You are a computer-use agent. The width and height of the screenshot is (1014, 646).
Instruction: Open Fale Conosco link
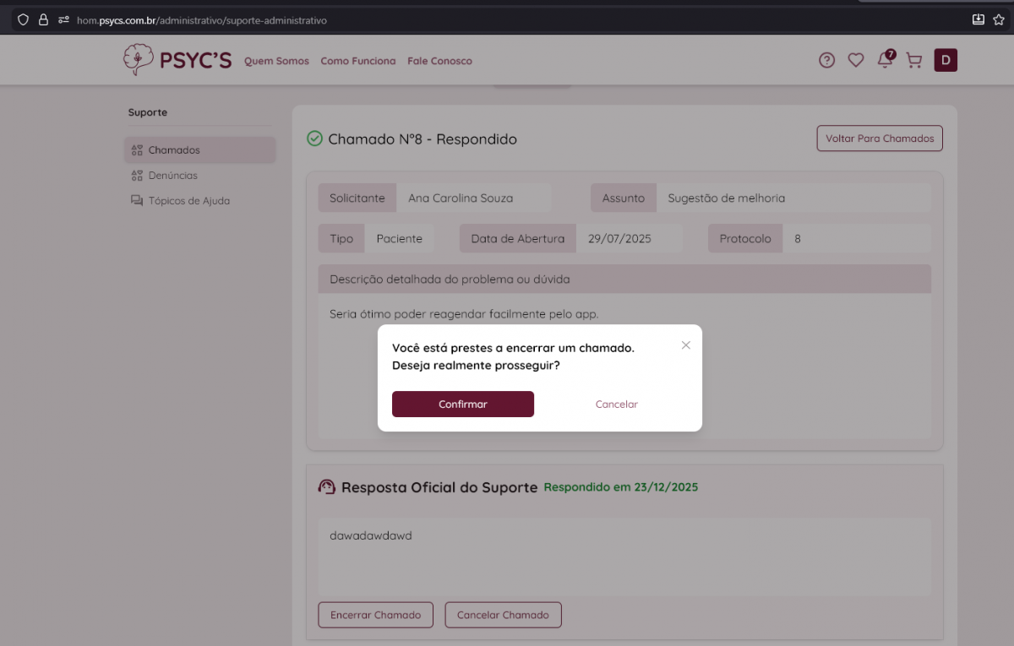point(439,61)
